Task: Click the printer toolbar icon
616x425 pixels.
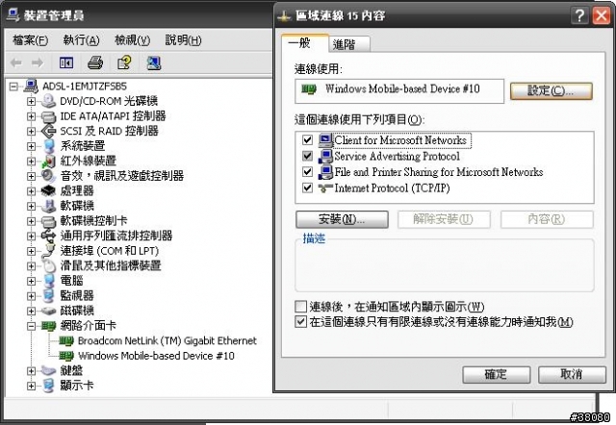Action: 95,62
